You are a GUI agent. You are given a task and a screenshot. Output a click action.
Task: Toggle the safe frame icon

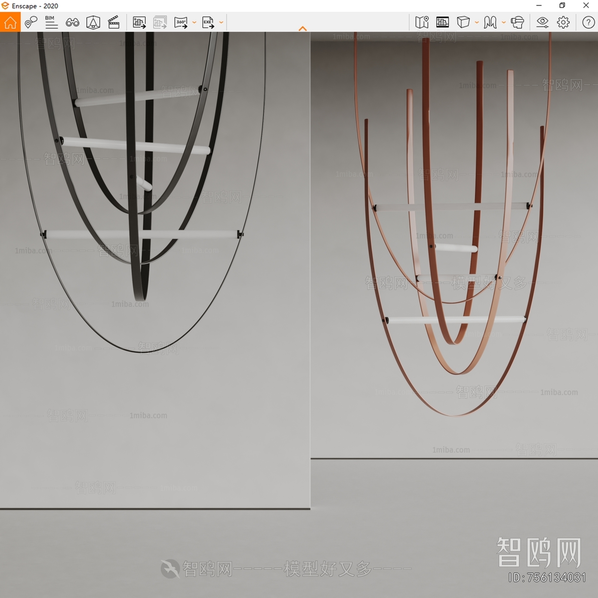93,22
